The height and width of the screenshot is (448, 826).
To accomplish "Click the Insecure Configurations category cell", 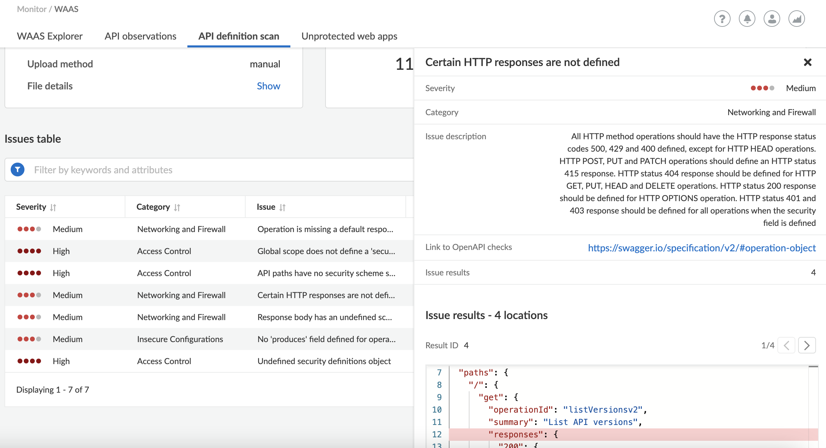I will [180, 339].
